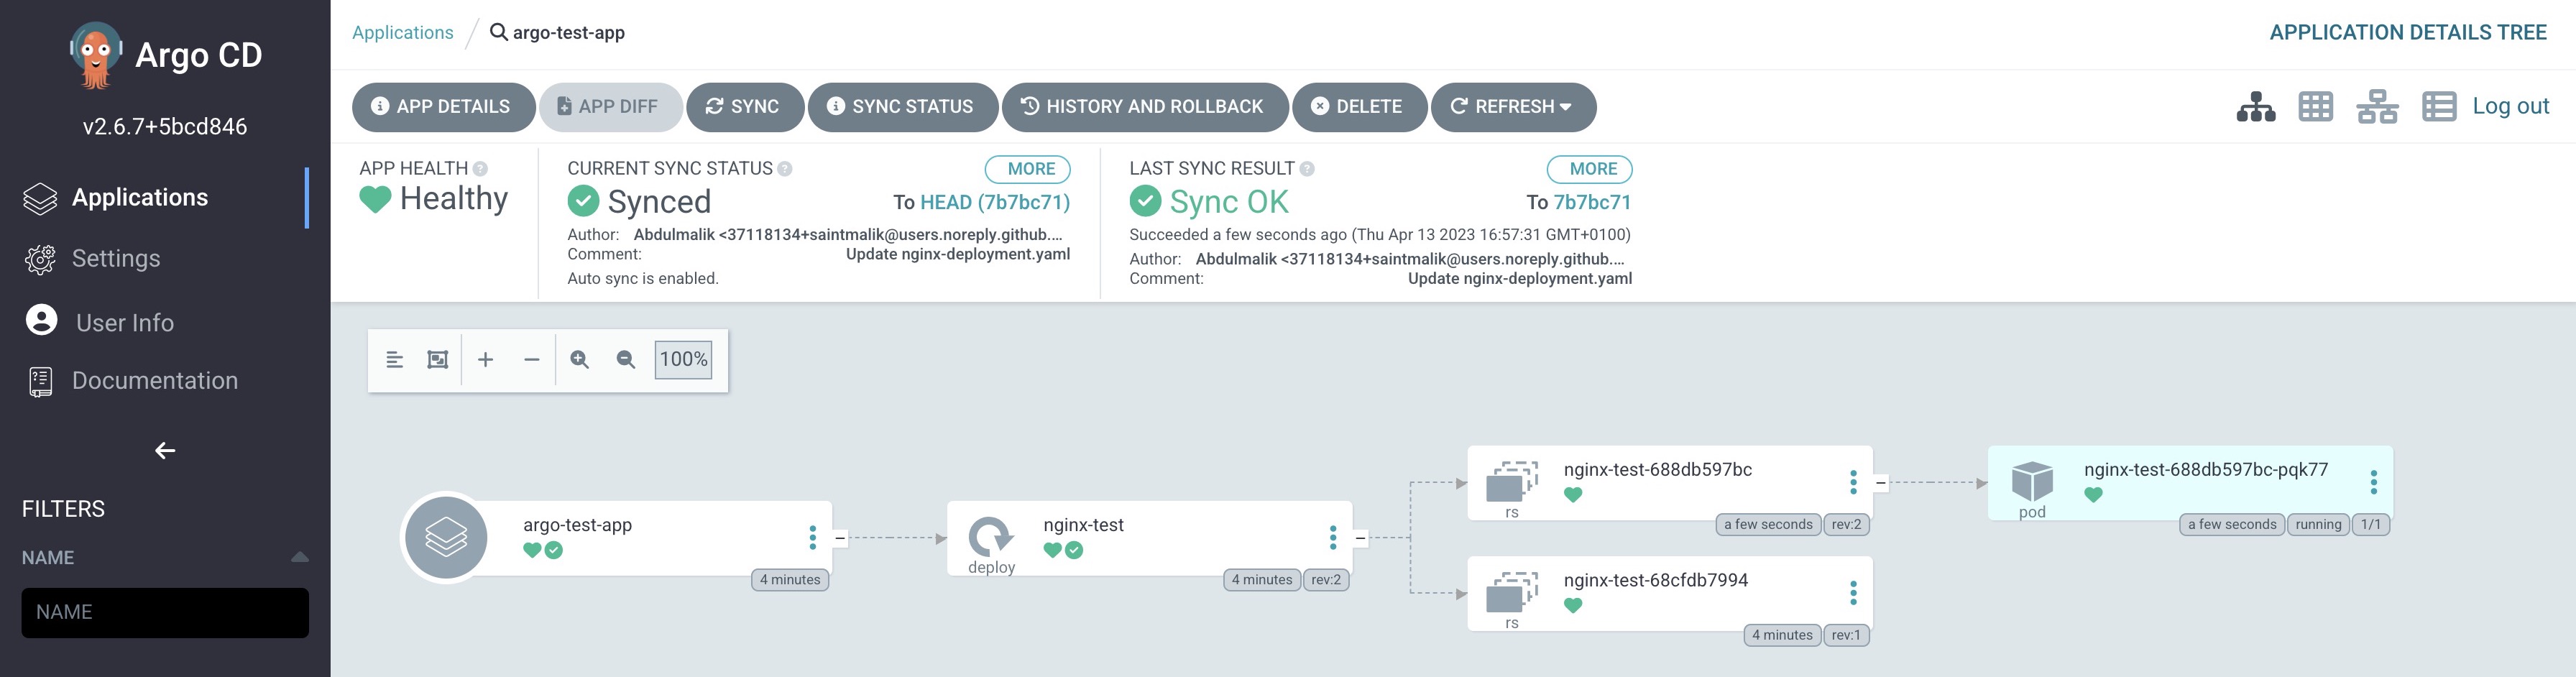
Task: Collapse the sidebar with the left arrow
Action: point(165,451)
